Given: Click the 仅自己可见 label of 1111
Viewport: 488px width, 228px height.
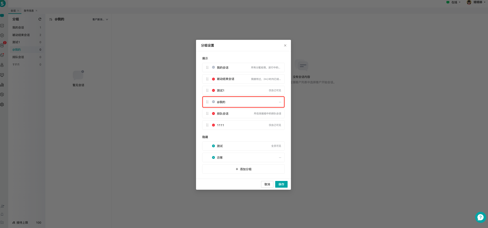Looking at the screenshot, I should [x=275, y=125].
